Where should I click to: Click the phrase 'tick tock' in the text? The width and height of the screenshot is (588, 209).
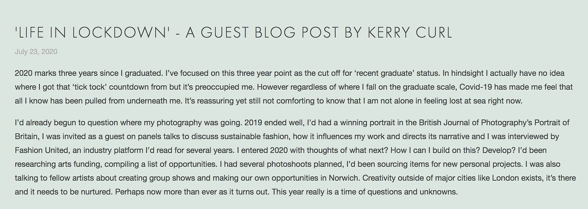pos(89,87)
